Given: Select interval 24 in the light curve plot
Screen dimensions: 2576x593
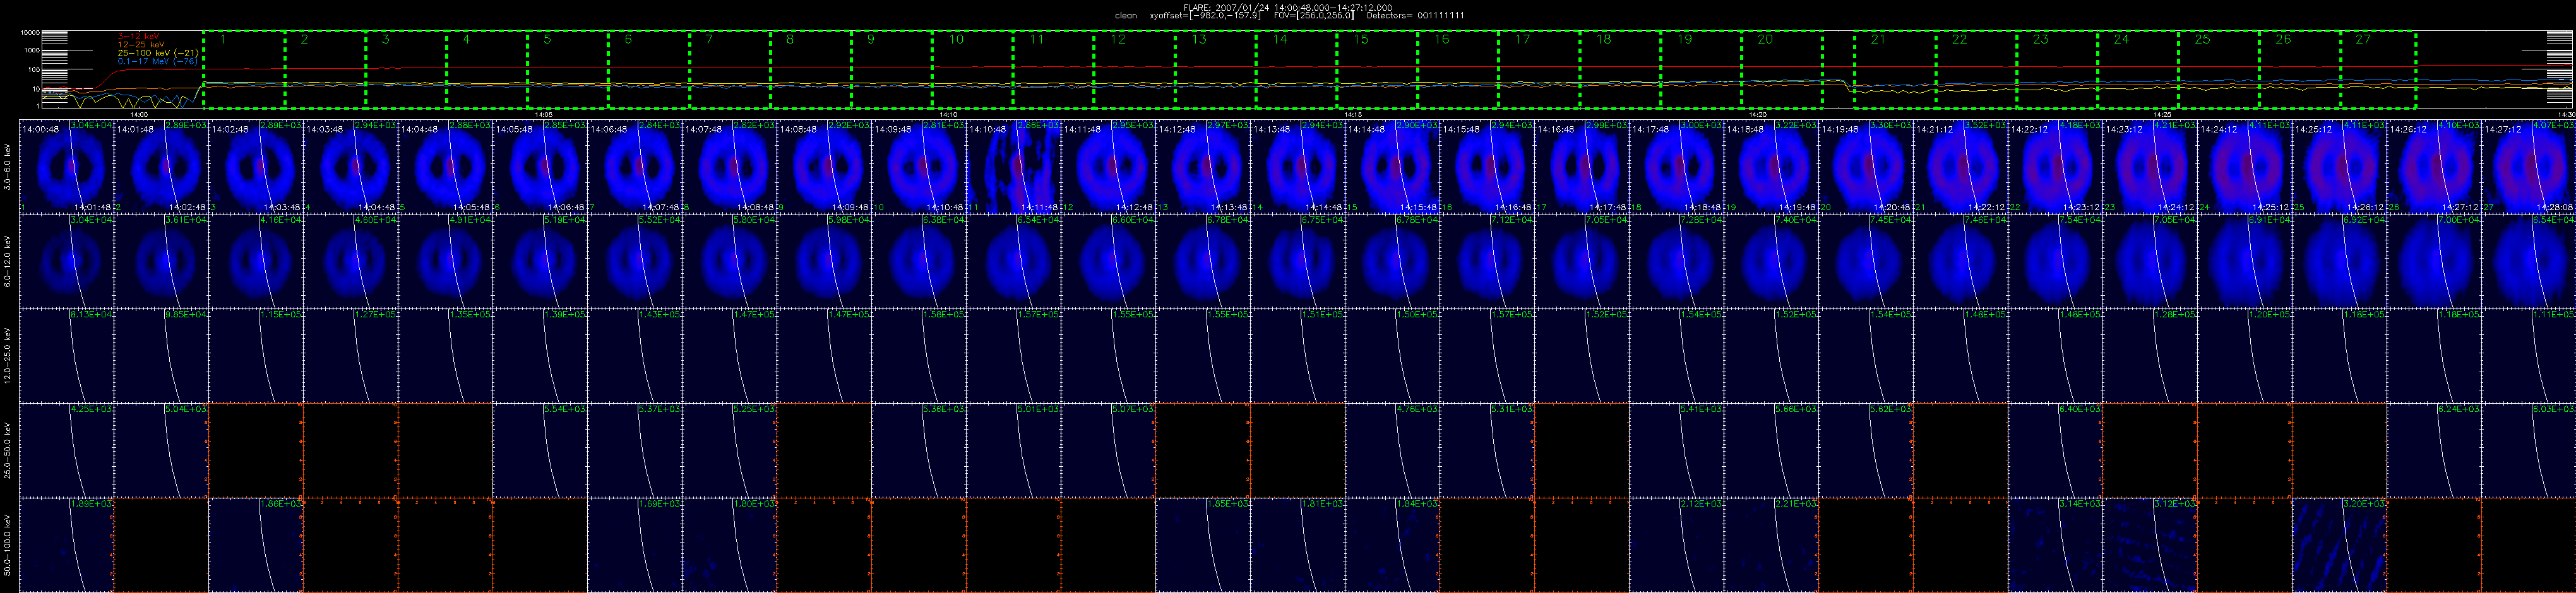Looking at the screenshot, I should (x=2138, y=69).
